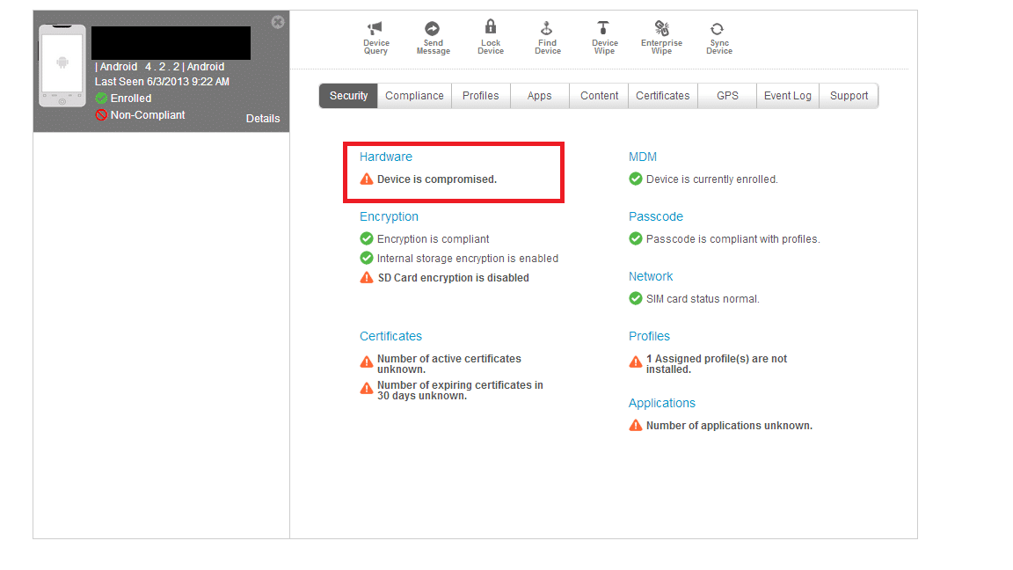Open the MDM section heading
The width and height of the screenshot is (1013, 570).
(643, 157)
